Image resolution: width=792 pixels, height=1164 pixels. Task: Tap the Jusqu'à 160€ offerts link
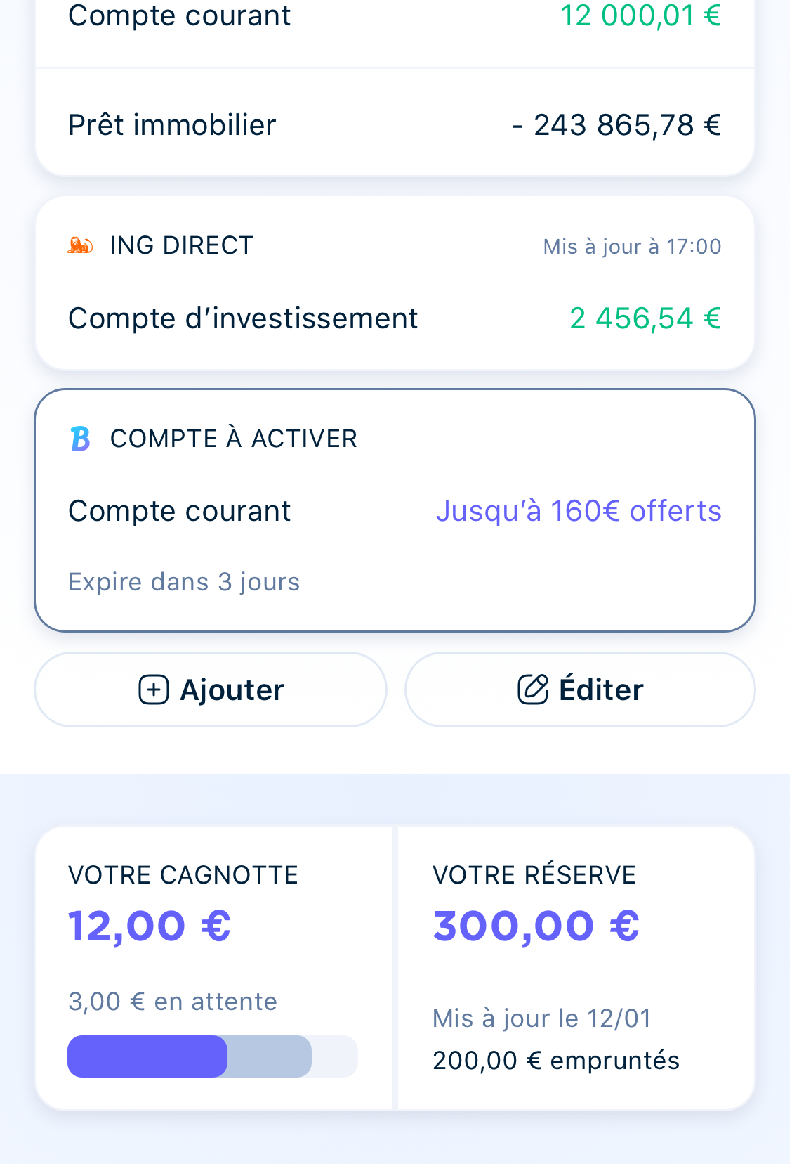point(579,511)
